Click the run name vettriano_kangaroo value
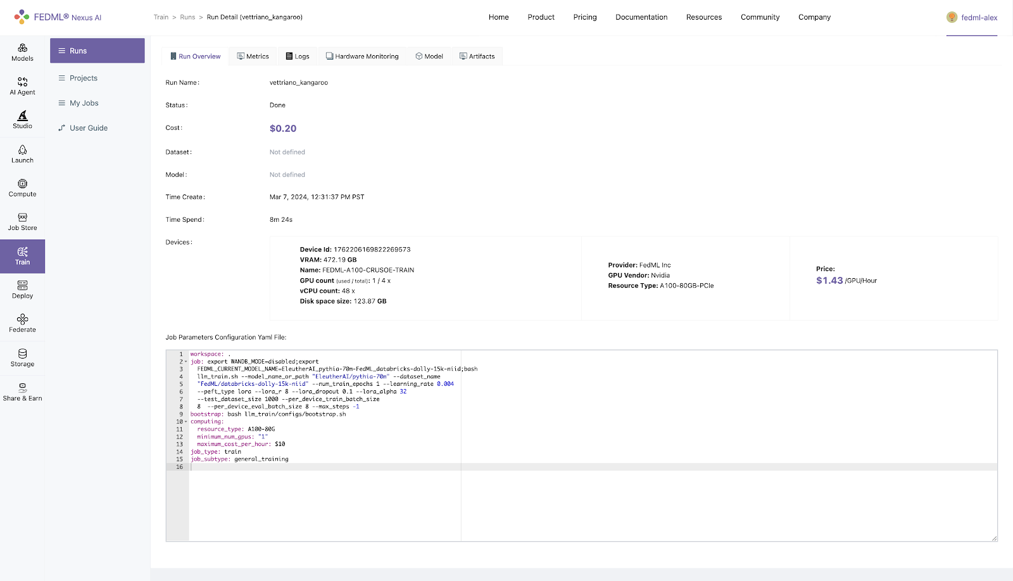The image size is (1013, 581). tap(299, 82)
